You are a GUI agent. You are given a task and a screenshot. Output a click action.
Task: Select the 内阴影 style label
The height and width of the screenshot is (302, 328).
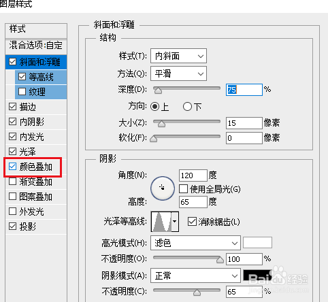(x=32, y=122)
